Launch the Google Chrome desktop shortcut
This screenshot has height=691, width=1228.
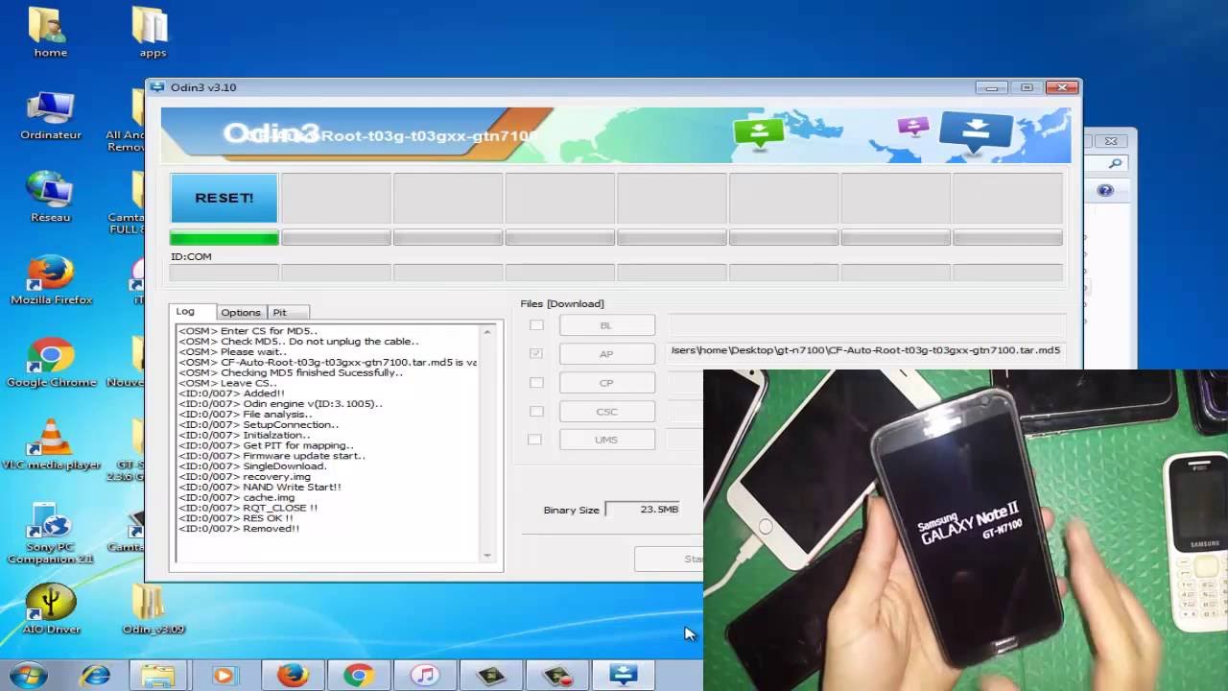(51, 362)
